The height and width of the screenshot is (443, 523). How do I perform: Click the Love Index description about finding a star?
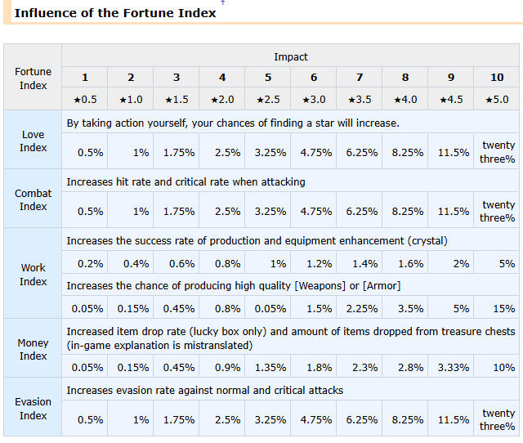233,123
